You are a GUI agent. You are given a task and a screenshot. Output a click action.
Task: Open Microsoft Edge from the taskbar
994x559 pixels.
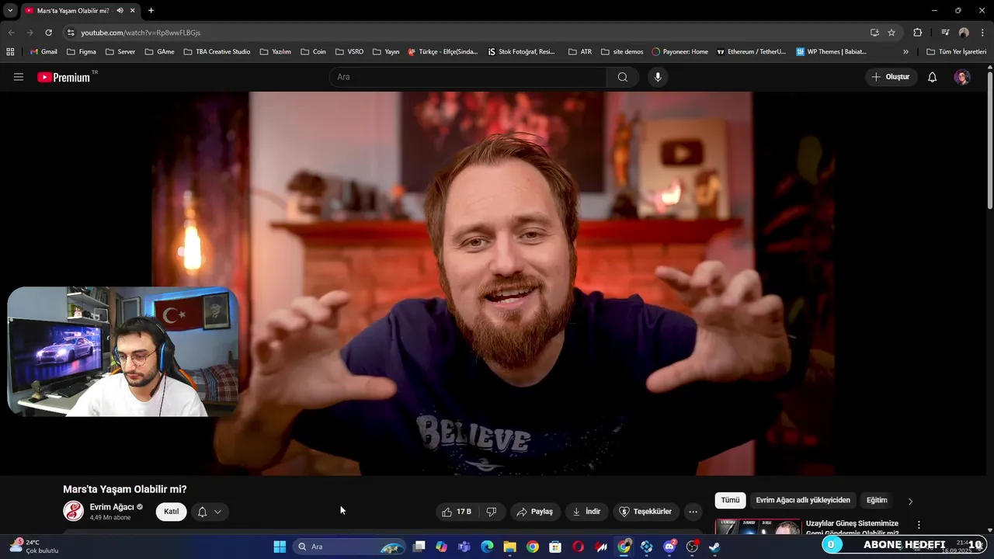pyautogui.click(x=487, y=547)
